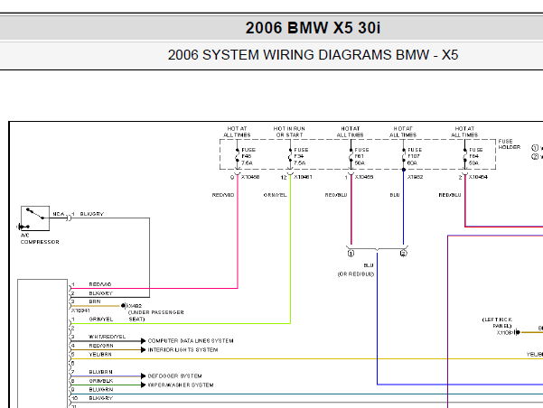Click the "HOT IN RUN OR START" label
This screenshot has height=408, width=543.
[x=289, y=132]
